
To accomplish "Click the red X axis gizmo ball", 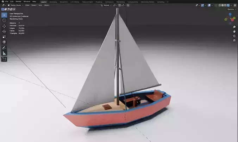I will point(232,20).
